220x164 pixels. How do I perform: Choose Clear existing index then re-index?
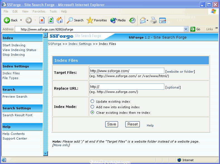point(92,113)
